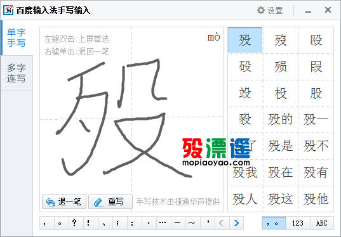Choose the phrase candidate 殁人

245,199
